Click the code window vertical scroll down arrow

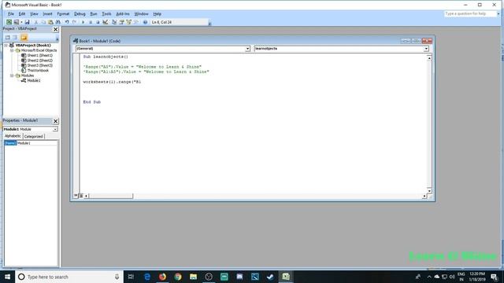(x=429, y=190)
